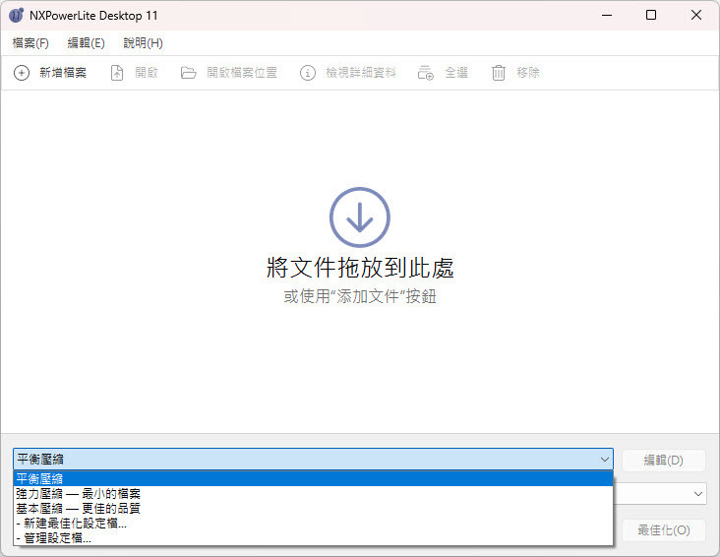Image resolution: width=720 pixels, height=557 pixels.
Task: Click the large download arrow circle icon
Action: (360, 217)
